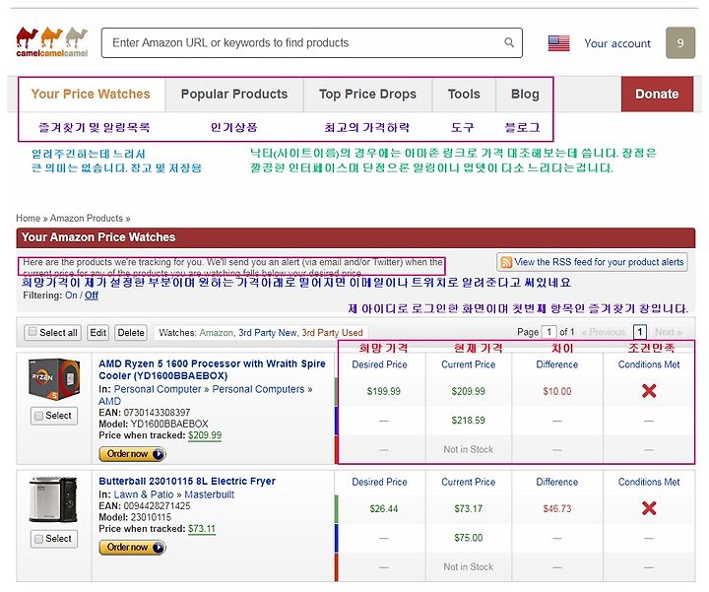View the RSS feed for product alerts
709x592 pixels.
(x=593, y=262)
